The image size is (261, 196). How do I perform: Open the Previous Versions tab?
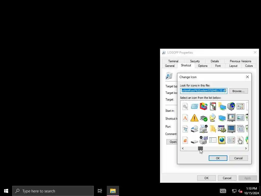[x=240, y=61]
